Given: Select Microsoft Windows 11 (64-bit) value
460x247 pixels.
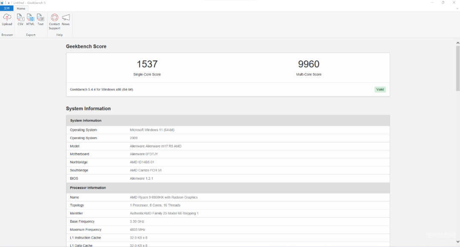Looking at the screenshot, I should 152,130.
